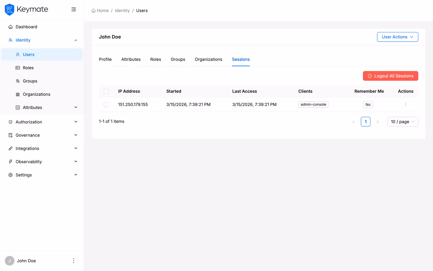Image resolution: width=433 pixels, height=271 pixels.
Task: Click the next page arrow control
Action: [x=378, y=122]
